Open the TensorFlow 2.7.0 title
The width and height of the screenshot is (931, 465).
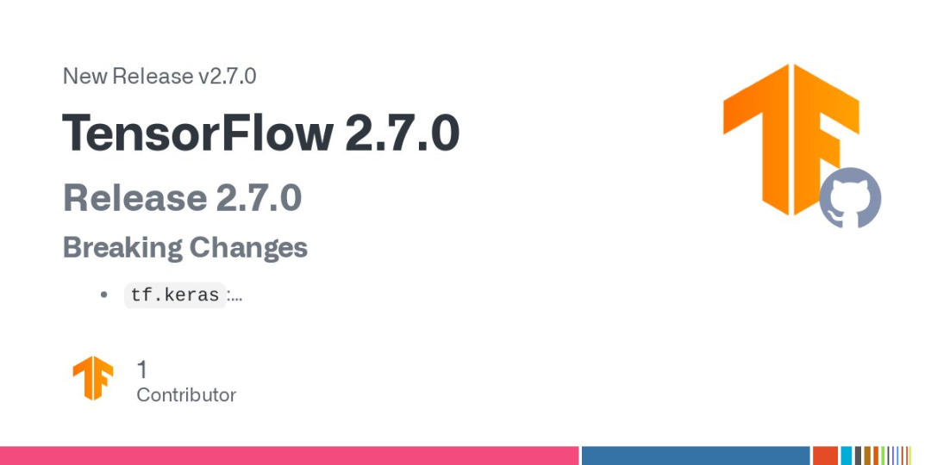260,134
